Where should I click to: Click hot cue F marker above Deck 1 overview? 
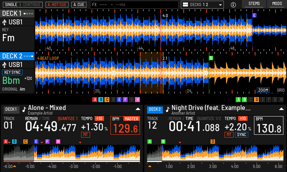pos(47,142)
